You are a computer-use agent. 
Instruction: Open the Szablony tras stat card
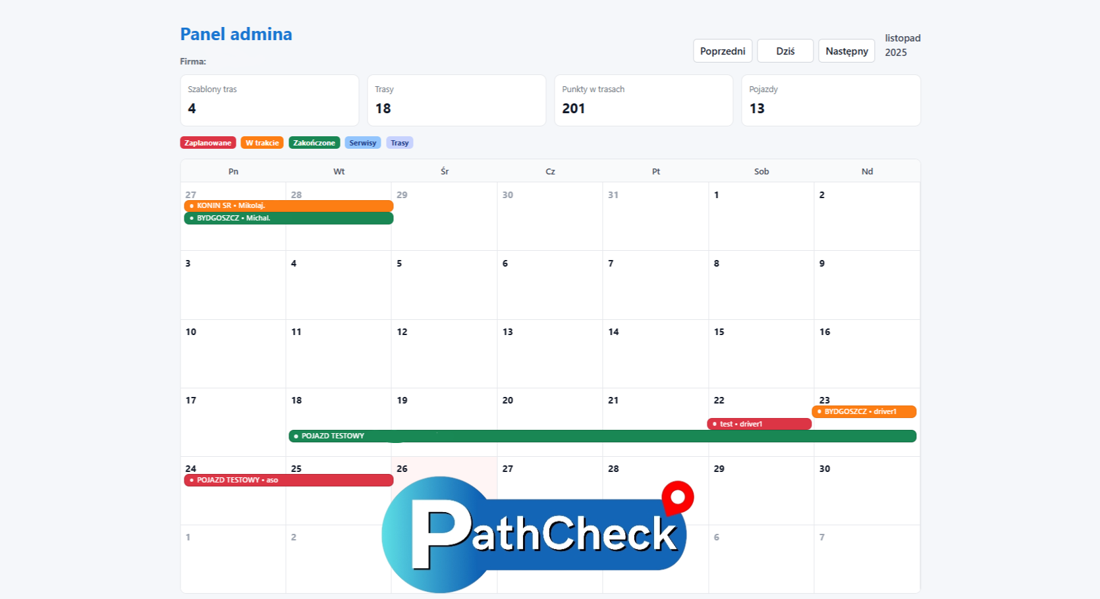[x=269, y=100]
